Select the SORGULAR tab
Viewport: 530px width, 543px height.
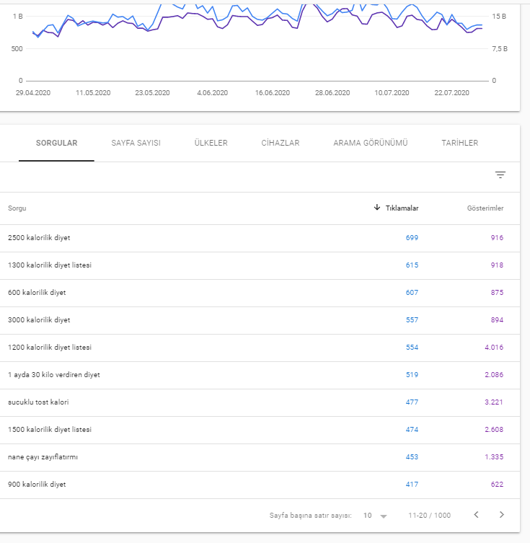click(x=57, y=143)
